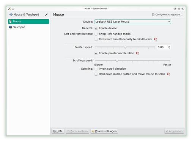Click the Zurücksetzen button
Image resolution: width=192 pixels, height=142 pixels.
coord(77,131)
